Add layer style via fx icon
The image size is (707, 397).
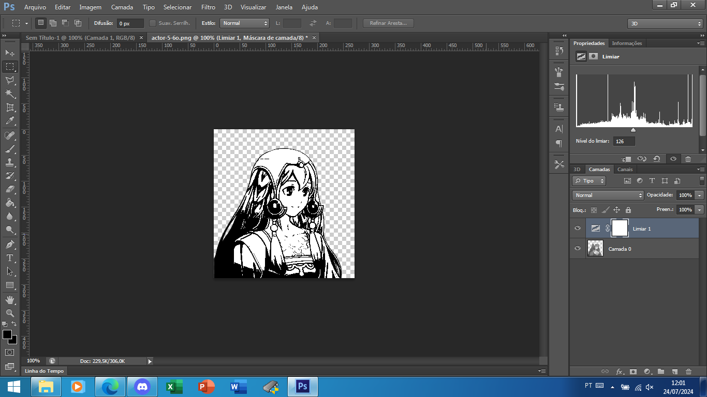pos(619,371)
